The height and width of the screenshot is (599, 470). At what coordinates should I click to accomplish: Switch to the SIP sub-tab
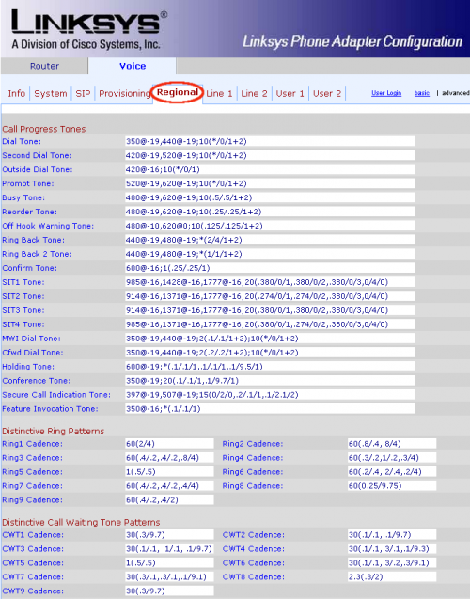pos(83,94)
